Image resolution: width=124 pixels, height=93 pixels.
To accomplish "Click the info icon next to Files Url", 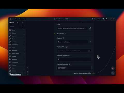I will point(64,38).
